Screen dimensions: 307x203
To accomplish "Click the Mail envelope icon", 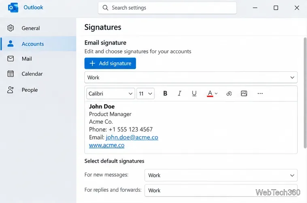I will (x=11, y=59).
